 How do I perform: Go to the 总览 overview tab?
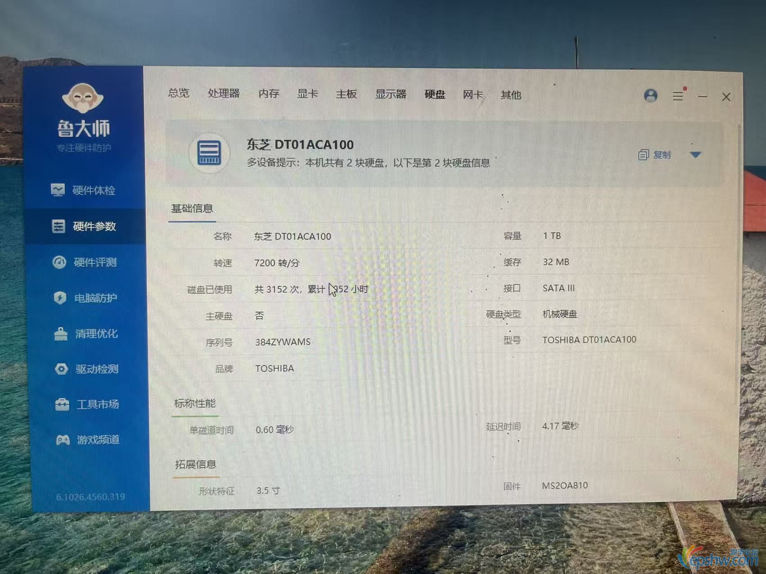click(x=179, y=93)
